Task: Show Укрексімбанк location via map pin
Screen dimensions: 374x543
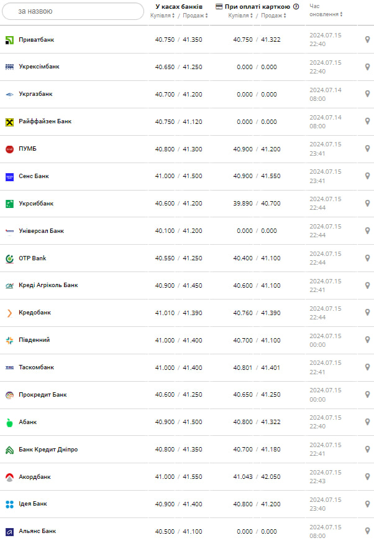Action: tap(367, 67)
